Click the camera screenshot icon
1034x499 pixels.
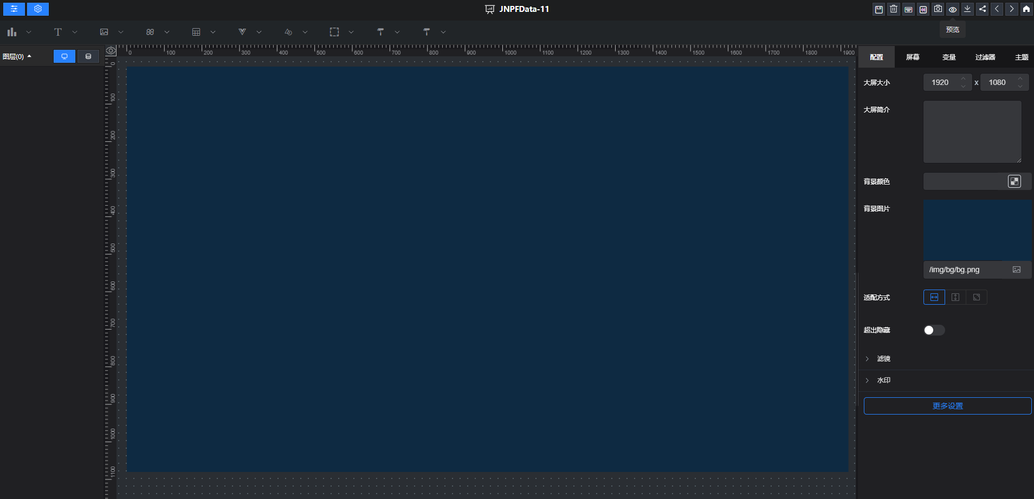[x=938, y=9]
